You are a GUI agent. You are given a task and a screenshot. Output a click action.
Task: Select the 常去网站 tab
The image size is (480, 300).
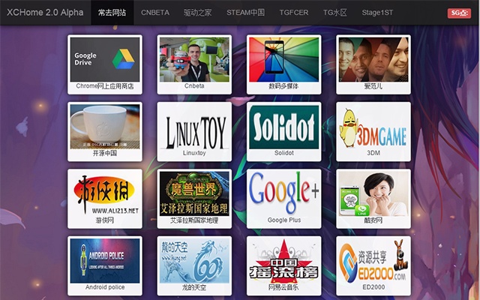112,13
